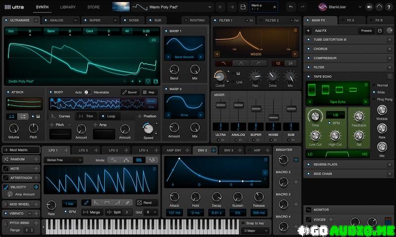Open the FX A tab
396x237 pixels.
pos(350,20)
